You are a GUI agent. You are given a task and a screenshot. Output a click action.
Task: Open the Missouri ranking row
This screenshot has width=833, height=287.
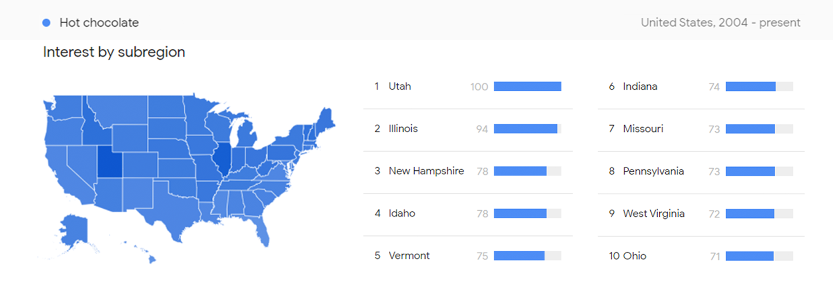[x=643, y=129]
